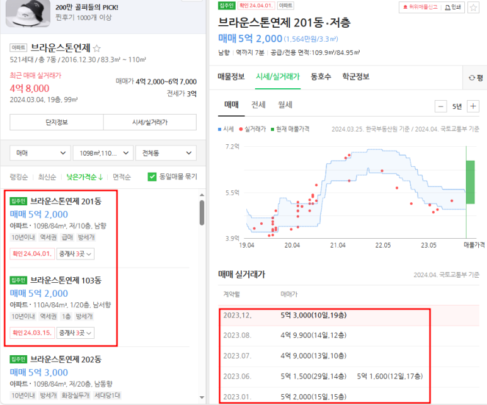Screen dimensions: 487x405
Task: Click the 단지정보 button
Action: coord(57,122)
